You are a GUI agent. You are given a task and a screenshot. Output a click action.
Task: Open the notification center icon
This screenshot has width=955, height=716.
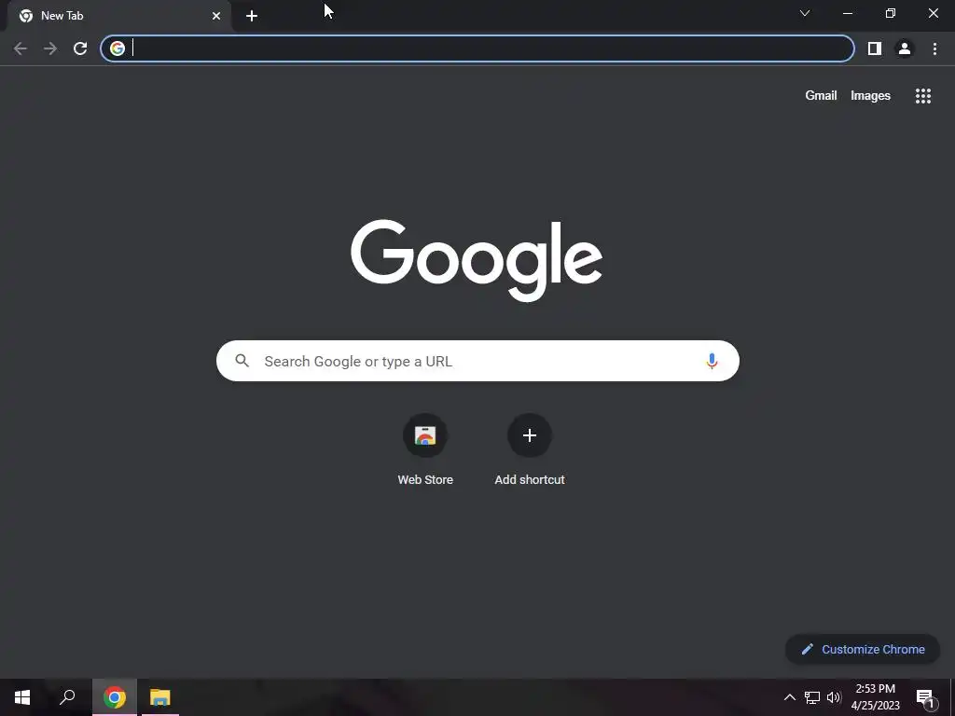pos(925,697)
